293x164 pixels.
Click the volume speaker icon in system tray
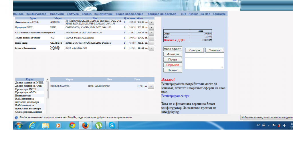pos(284,125)
